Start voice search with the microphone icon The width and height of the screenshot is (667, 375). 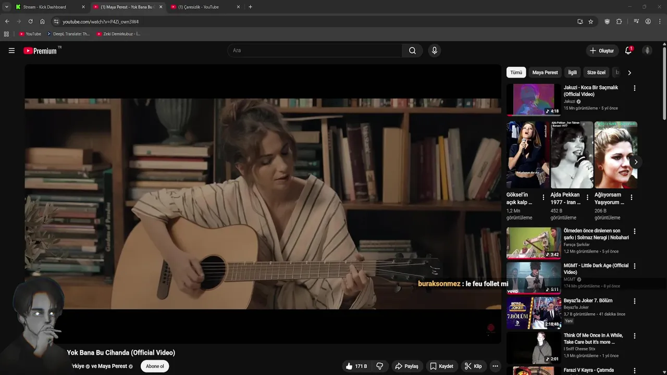(x=434, y=51)
